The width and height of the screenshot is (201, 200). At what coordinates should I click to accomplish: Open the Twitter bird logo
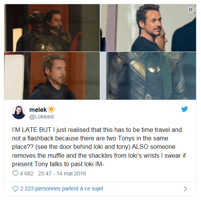coord(184,109)
